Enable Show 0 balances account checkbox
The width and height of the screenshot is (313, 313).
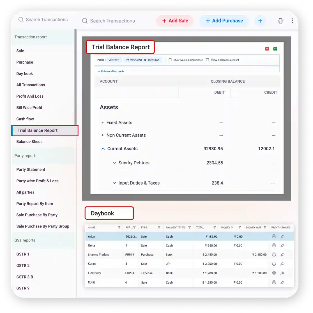[x=207, y=60]
